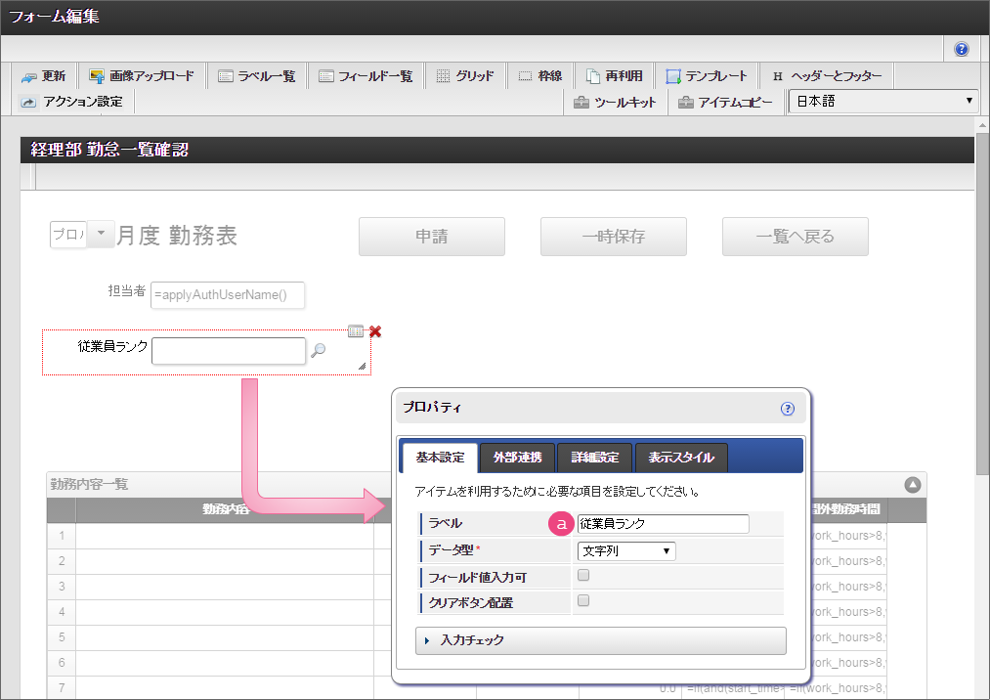This screenshot has width=990, height=700.
Task: Open the プロパティ dialog help icon
Action: 788,409
